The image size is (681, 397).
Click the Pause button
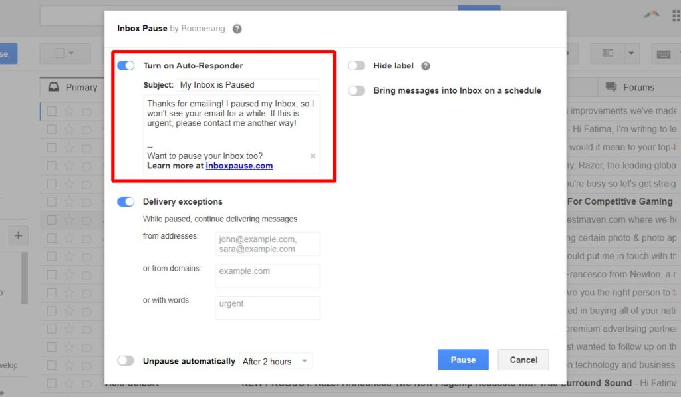(x=463, y=359)
